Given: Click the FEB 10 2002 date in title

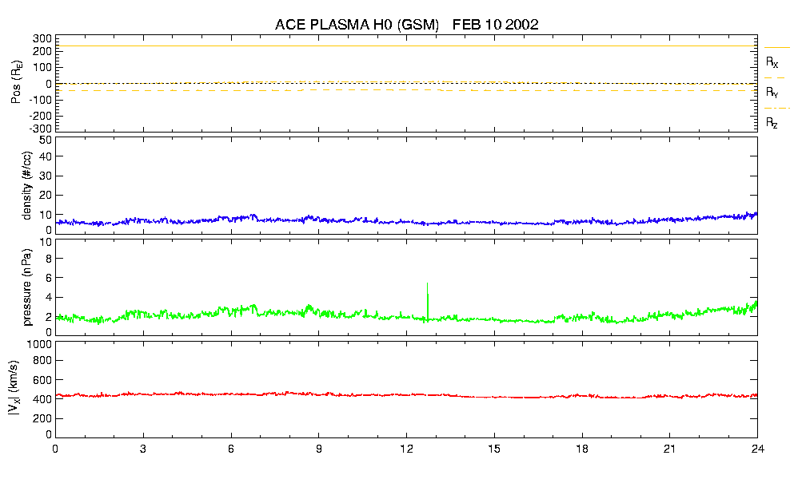Looking at the screenshot, I should 496,25.
